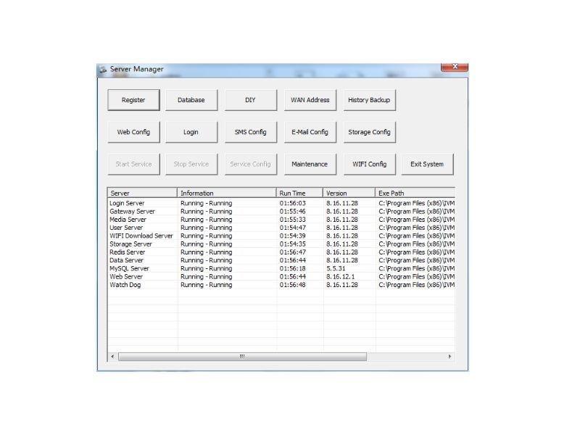The height and width of the screenshot is (435, 580).
Task: Click the horizontal scrollbar thumb
Action: [x=242, y=357]
